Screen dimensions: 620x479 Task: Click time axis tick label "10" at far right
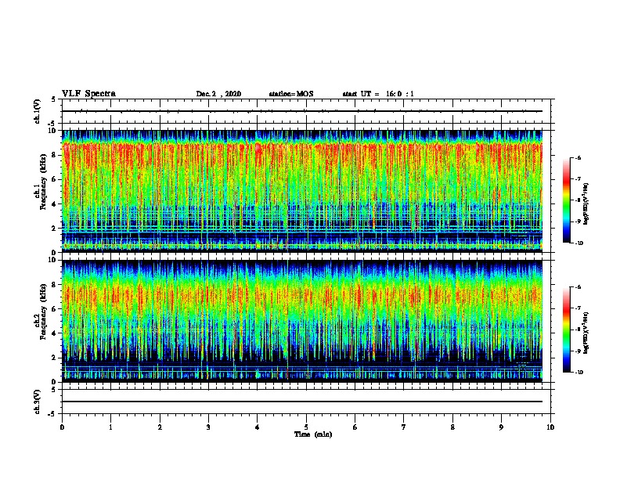550,427
